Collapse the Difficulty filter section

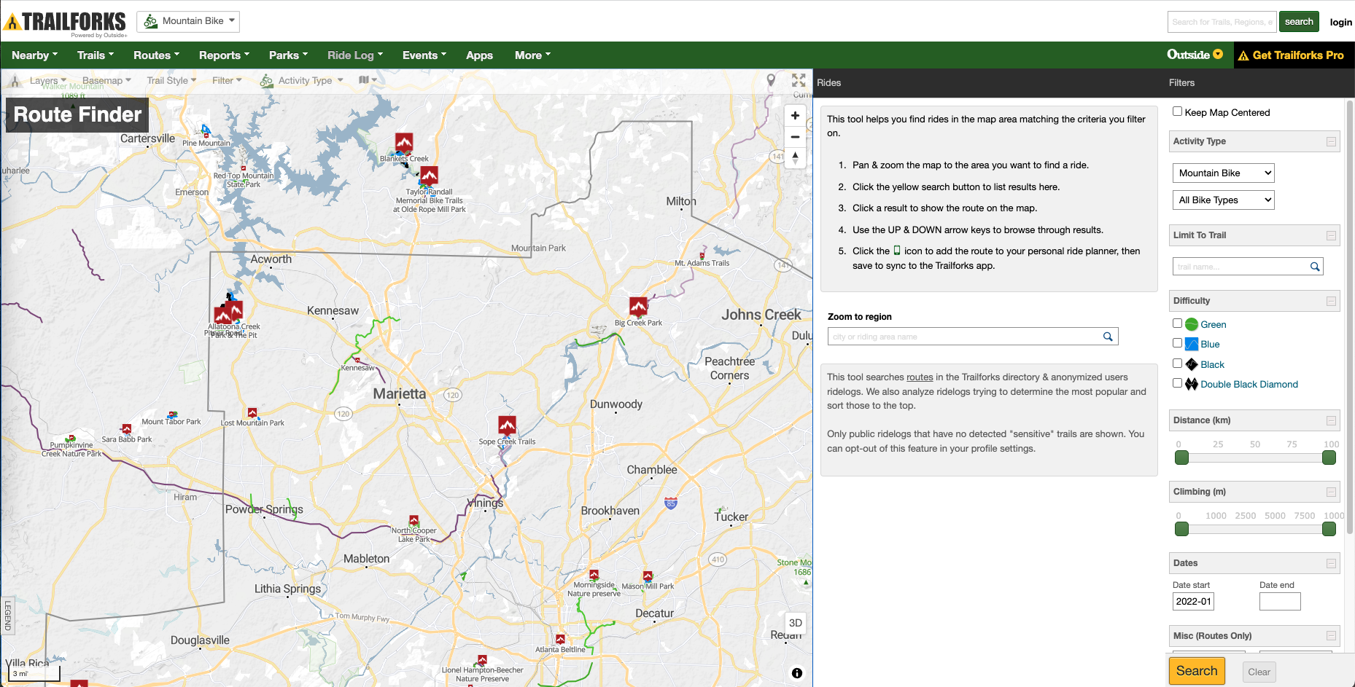(1331, 301)
